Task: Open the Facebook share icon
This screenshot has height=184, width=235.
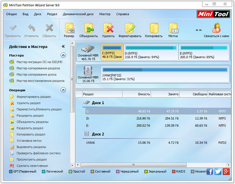Action: point(210,172)
